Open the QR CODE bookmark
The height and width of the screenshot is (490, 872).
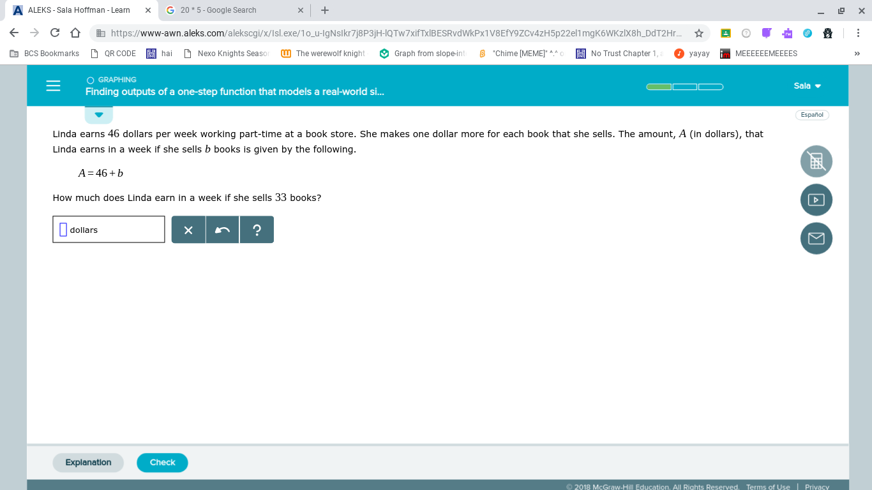point(114,54)
